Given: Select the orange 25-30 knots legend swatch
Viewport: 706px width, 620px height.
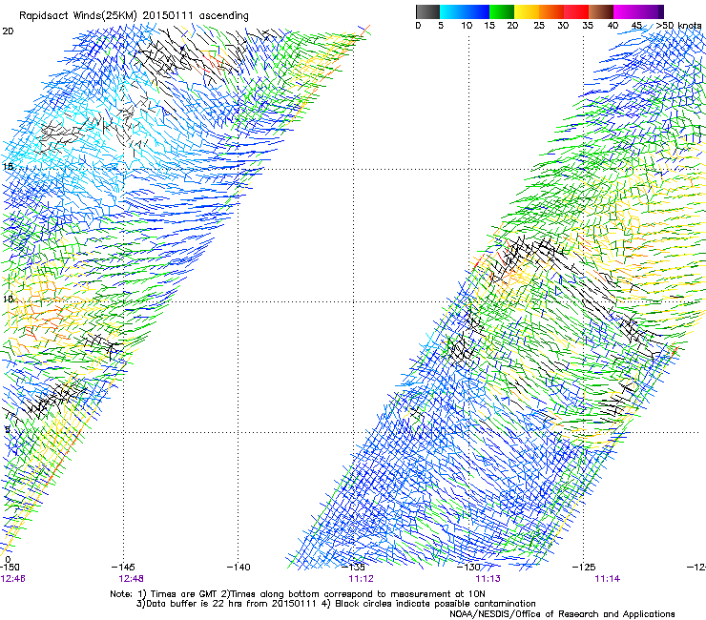Looking at the screenshot, I should click(551, 11).
